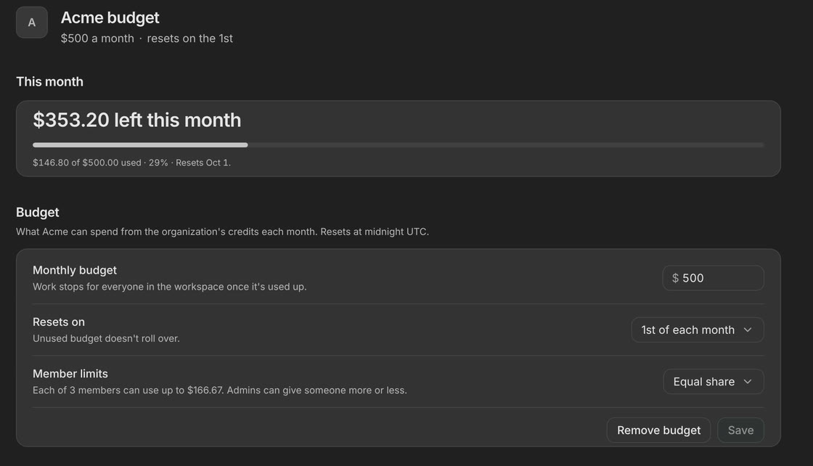Click the '$146.80 of $500.00 used' line

(131, 163)
